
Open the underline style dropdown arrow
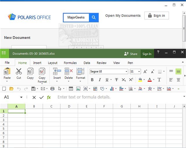click(x=111, y=80)
